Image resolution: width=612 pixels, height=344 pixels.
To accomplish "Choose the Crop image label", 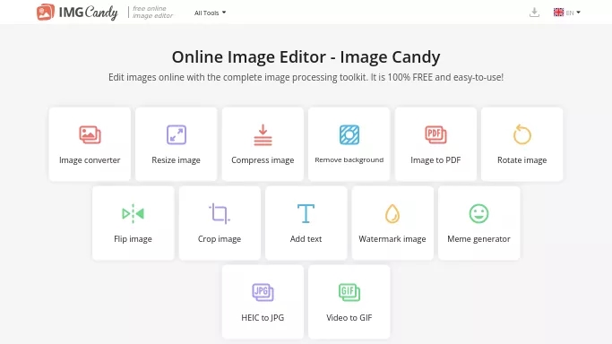I will 220,238.
